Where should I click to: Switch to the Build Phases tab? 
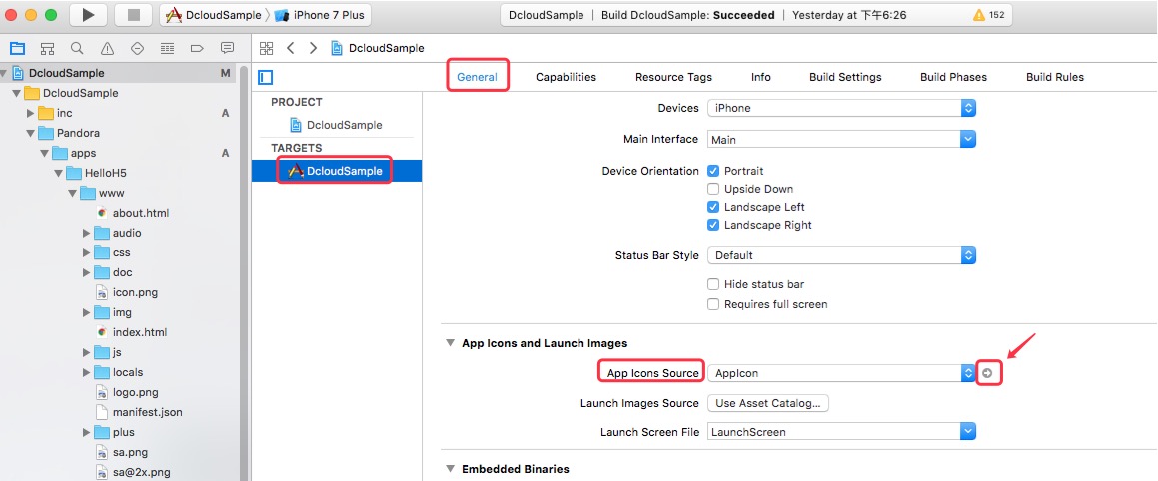point(953,77)
